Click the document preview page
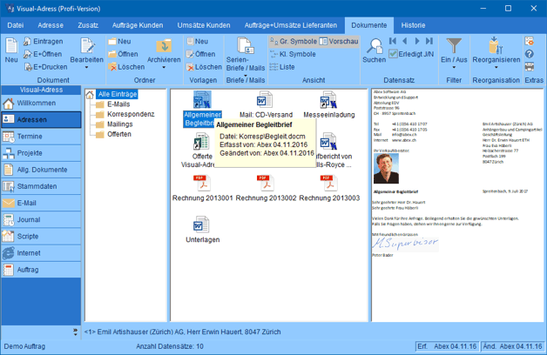The width and height of the screenshot is (547, 355). coord(457,204)
